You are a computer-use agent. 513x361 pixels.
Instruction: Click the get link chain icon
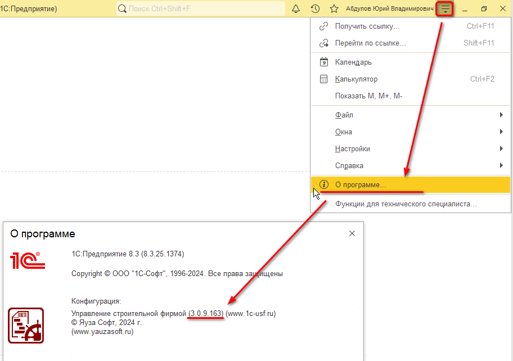point(323,26)
